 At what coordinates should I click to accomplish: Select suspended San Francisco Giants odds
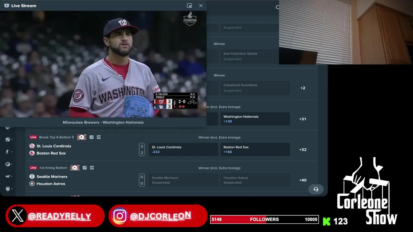tap(249, 56)
